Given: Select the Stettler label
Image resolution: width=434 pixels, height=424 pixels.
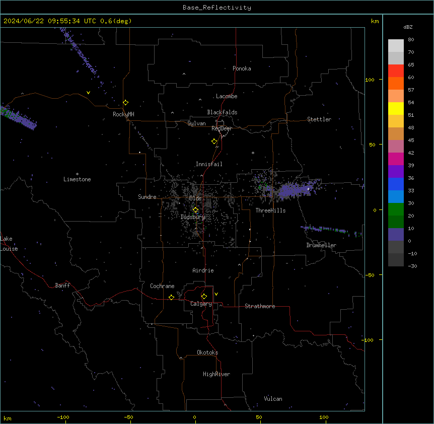Looking at the screenshot, I should pyautogui.click(x=319, y=119).
